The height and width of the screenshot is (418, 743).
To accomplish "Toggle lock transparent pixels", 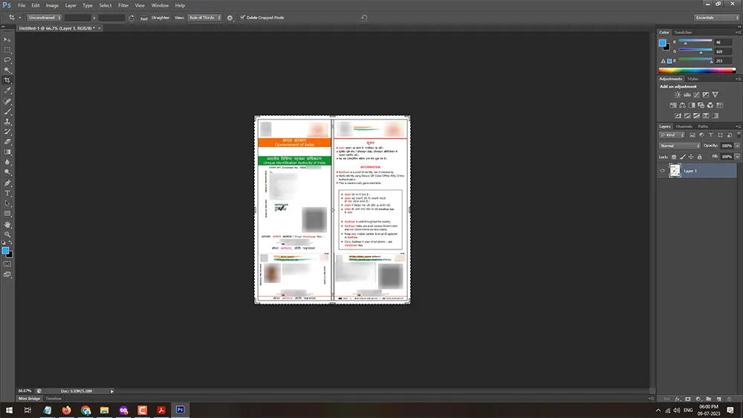I will pyautogui.click(x=674, y=157).
